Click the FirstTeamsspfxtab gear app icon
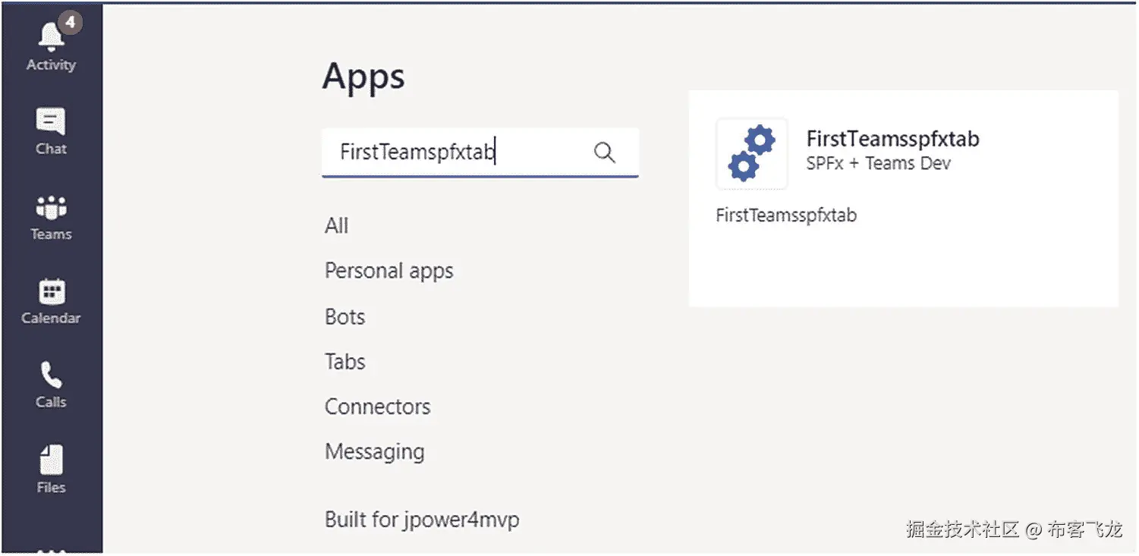The width and height of the screenshot is (1139, 556). (x=751, y=153)
